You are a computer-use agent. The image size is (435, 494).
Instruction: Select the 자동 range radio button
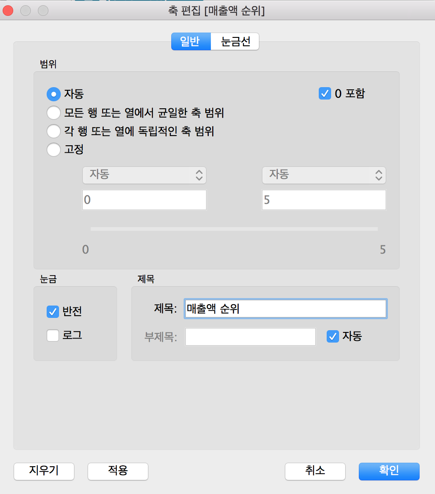[x=54, y=94]
